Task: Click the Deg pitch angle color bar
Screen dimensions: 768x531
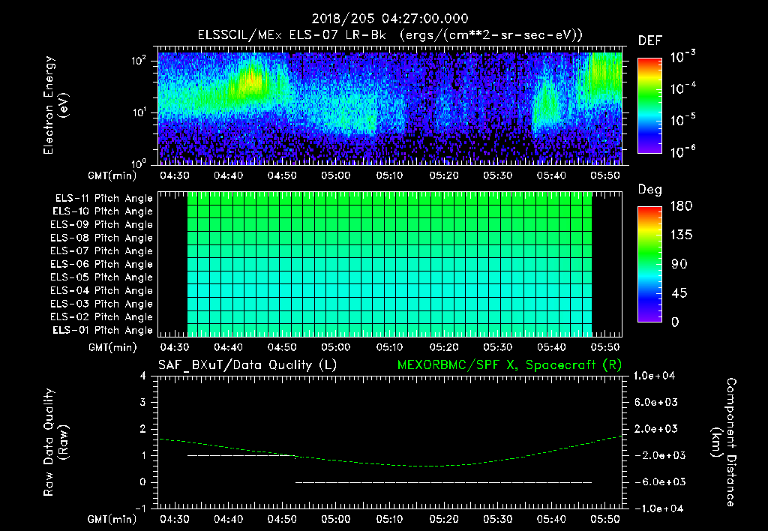Action: click(650, 264)
